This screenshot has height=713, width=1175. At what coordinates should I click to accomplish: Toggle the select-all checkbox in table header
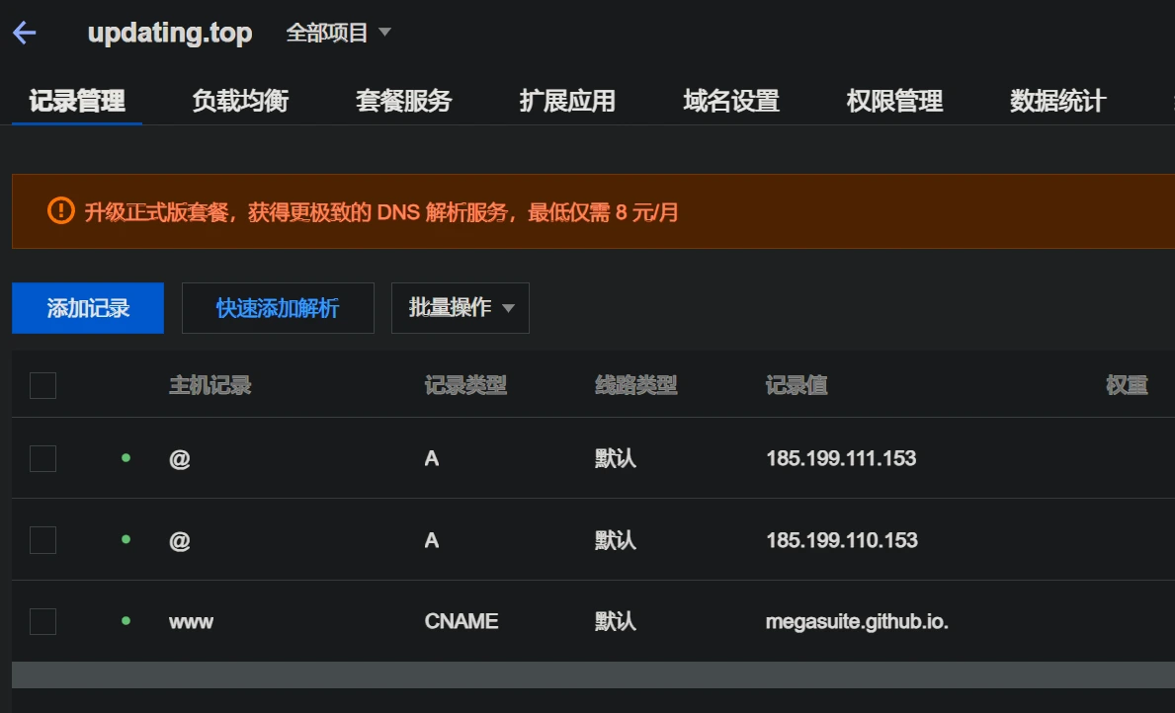coord(42,385)
